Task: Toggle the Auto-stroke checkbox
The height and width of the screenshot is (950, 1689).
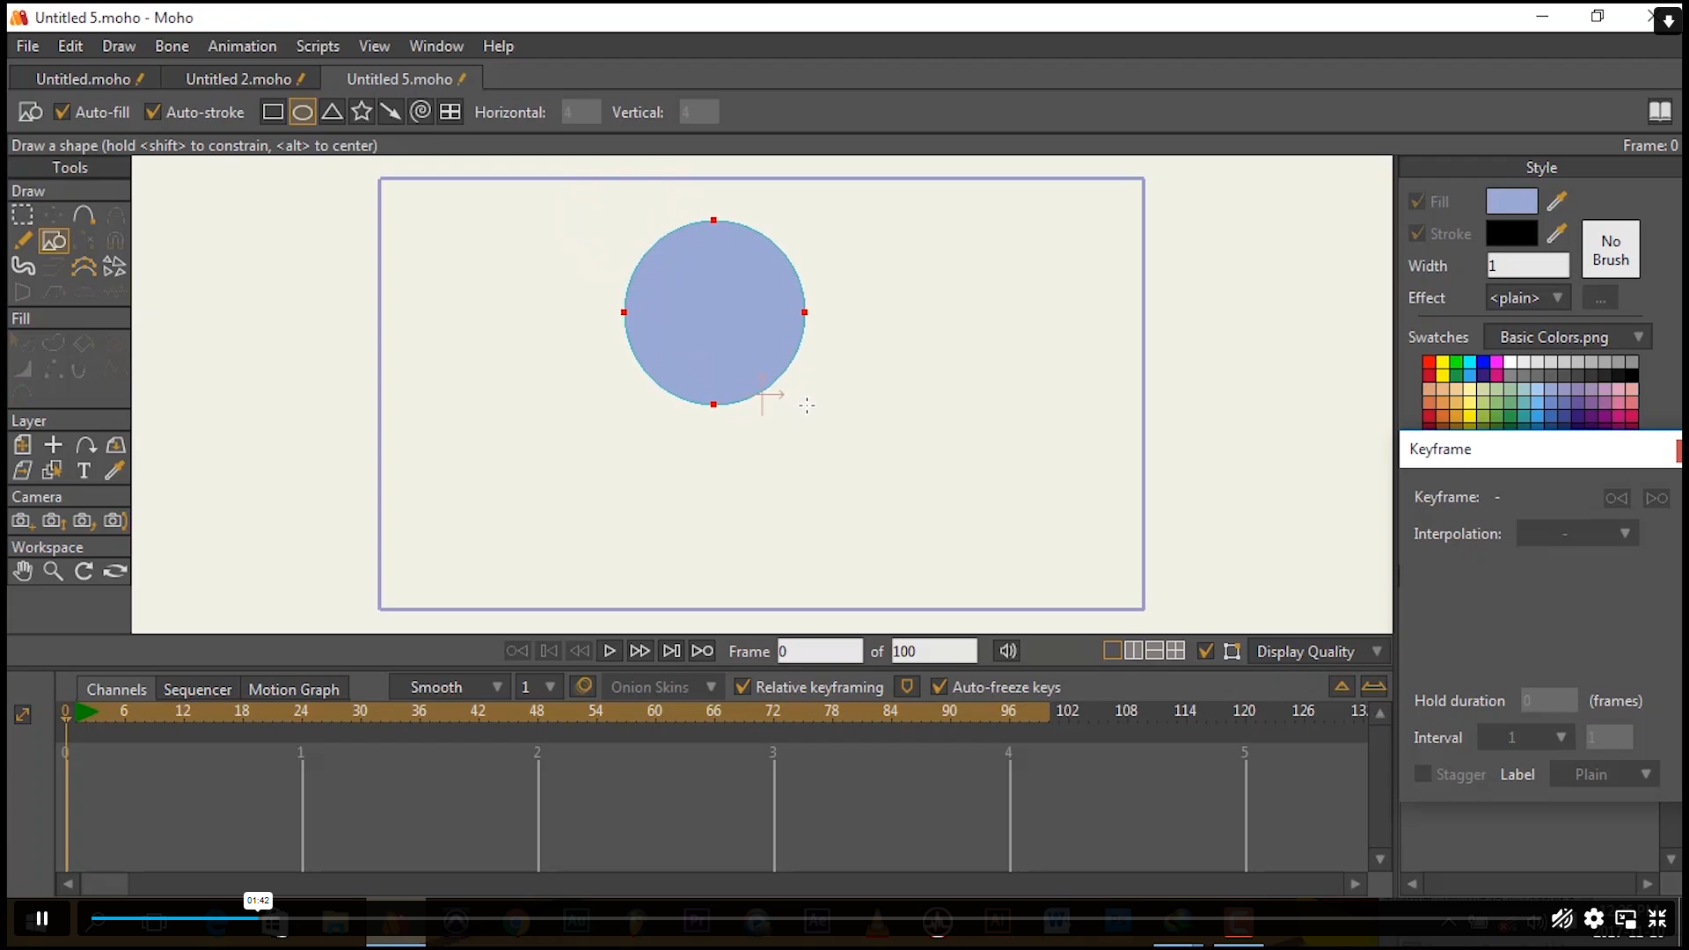Action: click(x=153, y=113)
